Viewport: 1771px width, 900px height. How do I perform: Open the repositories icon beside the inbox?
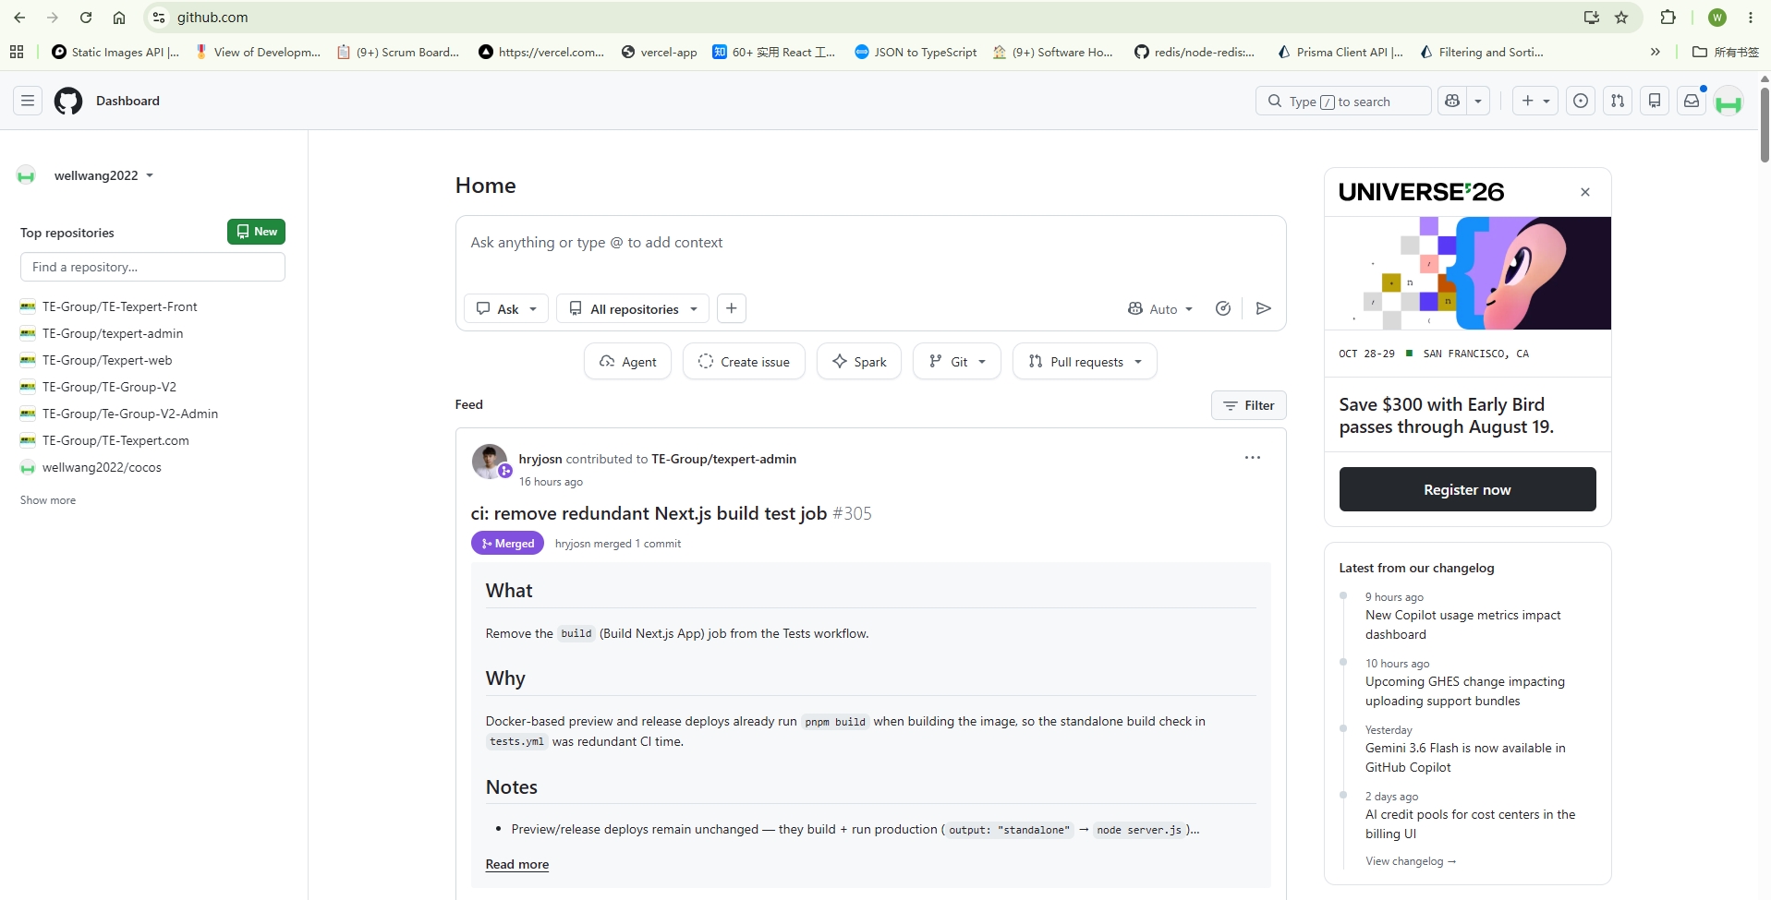1655,101
